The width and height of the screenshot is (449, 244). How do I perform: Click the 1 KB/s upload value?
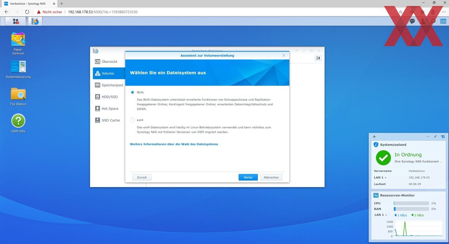coord(402,215)
